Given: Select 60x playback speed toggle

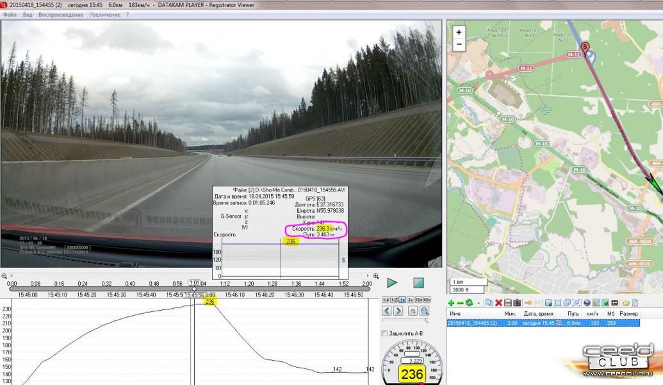Looking at the screenshot, I should [427, 300].
